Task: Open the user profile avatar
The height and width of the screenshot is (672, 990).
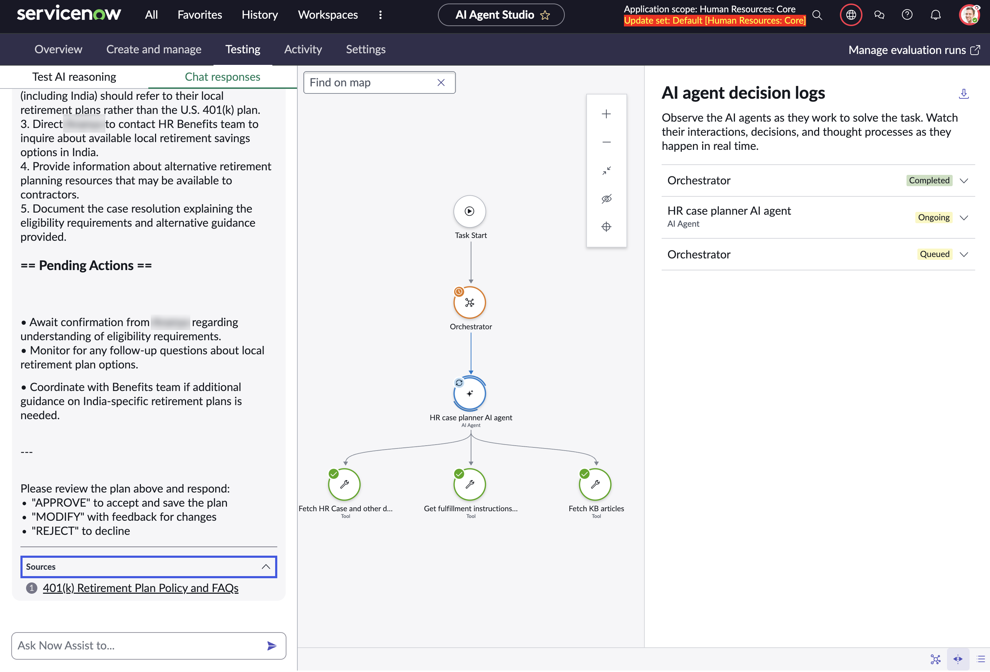Action: pyautogui.click(x=969, y=15)
